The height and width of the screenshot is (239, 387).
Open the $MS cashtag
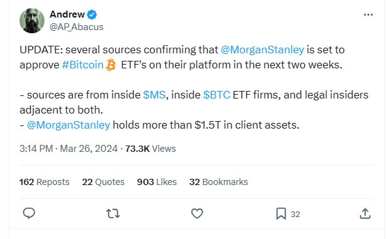point(154,95)
